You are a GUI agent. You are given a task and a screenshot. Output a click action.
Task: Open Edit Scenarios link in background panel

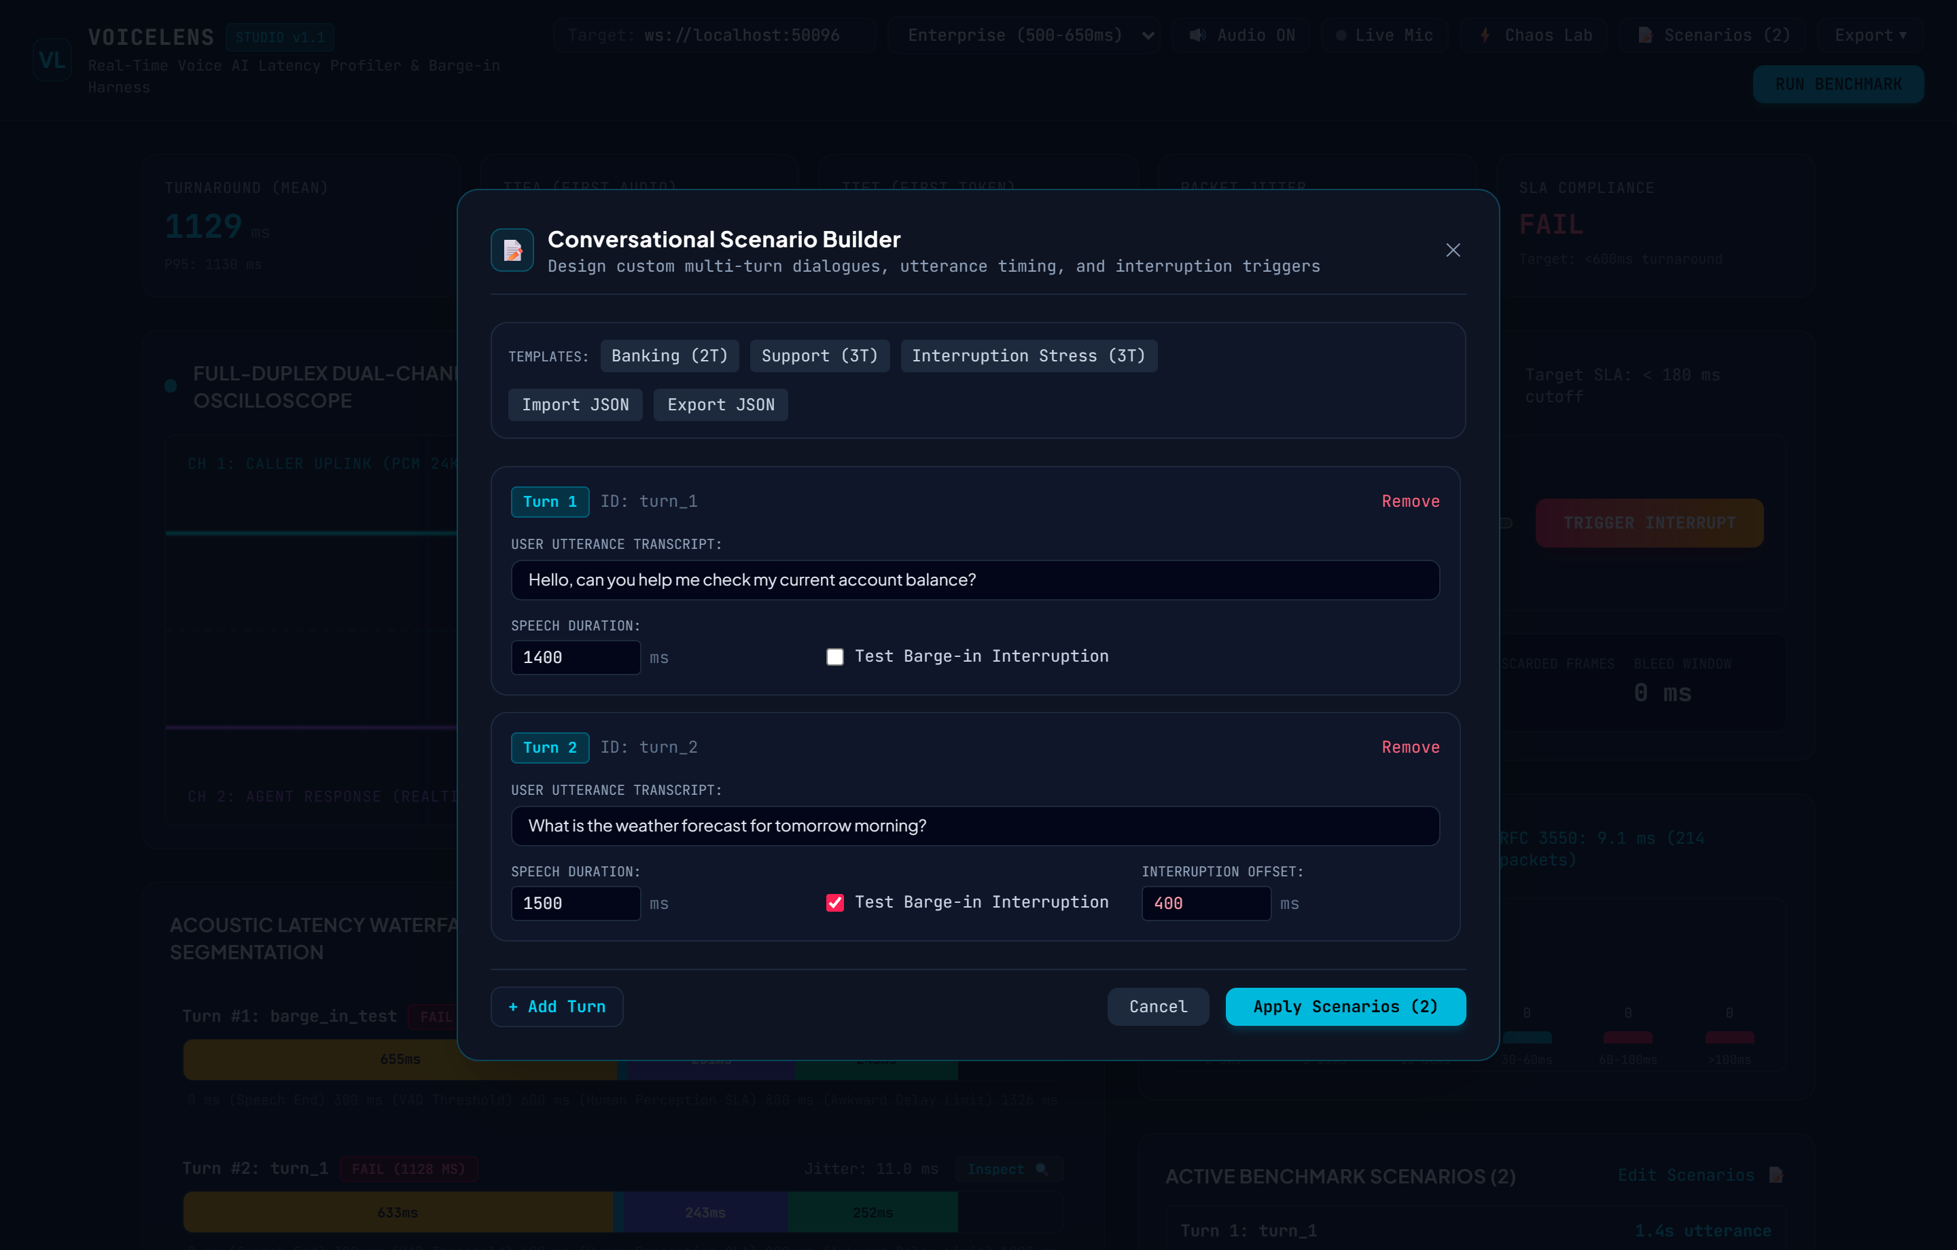pyautogui.click(x=1700, y=1175)
